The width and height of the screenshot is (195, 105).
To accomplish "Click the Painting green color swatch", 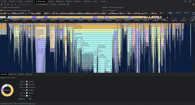I will pyautogui.click(x=27, y=90).
